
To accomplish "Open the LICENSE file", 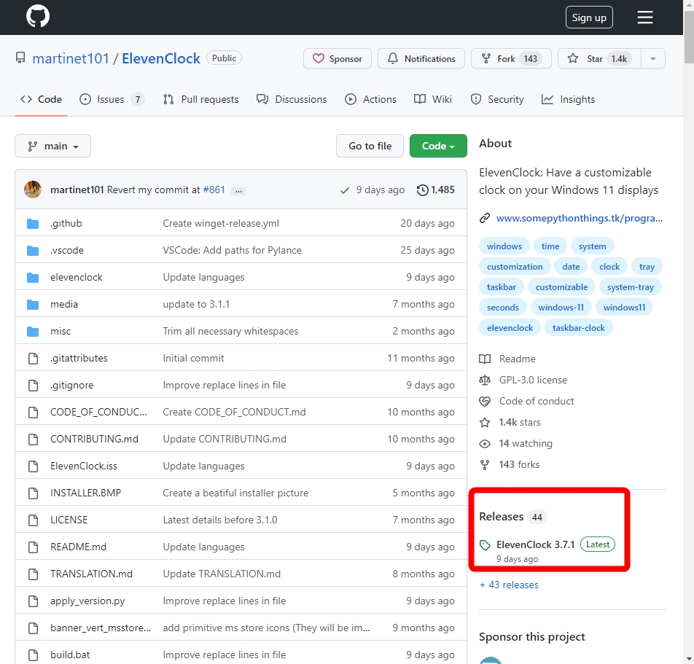I will pyautogui.click(x=69, y=520).
